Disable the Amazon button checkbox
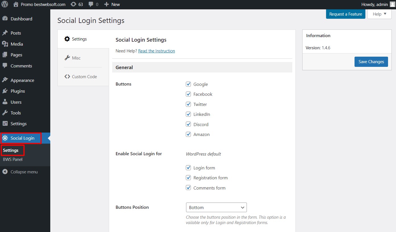396x232 pixels. [188, 134]
